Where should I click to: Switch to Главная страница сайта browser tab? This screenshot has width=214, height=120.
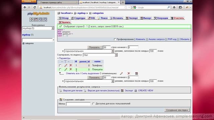click(58, 2)
